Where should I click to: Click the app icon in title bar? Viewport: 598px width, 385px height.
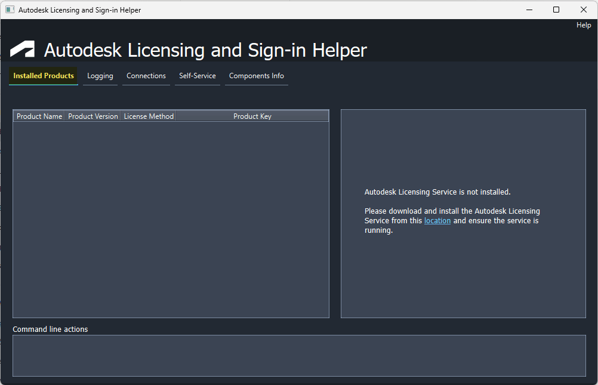(x=10, y=10)
